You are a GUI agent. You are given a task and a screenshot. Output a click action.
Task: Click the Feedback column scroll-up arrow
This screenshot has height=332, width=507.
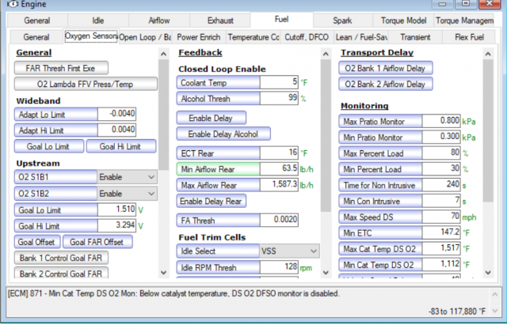(x=326, y=54)
